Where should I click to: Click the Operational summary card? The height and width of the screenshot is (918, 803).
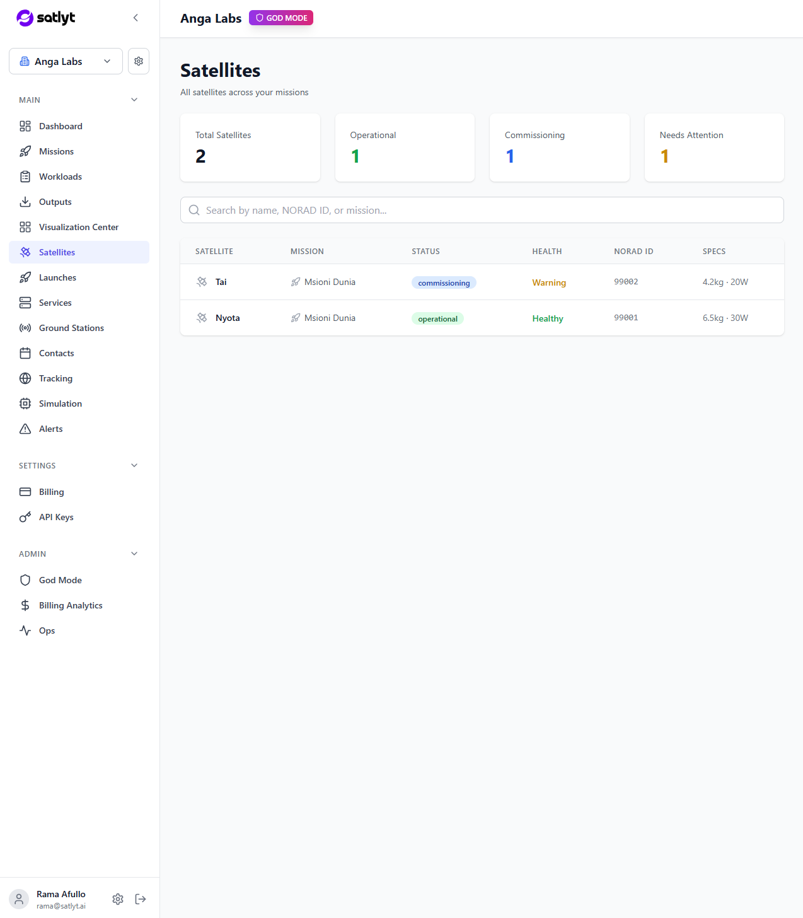[x=405, y=148]
